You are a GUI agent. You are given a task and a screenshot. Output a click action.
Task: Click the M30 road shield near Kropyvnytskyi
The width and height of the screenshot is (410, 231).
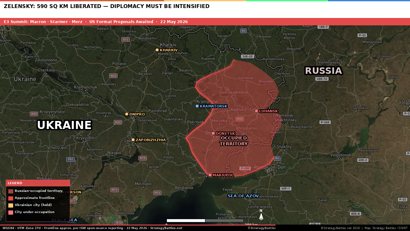tap(34, 114)
